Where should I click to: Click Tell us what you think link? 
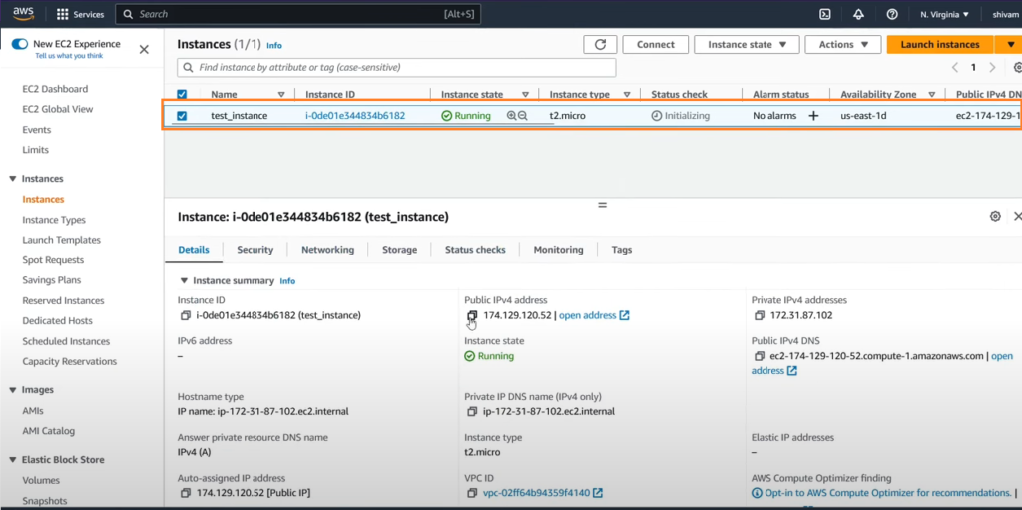(69, 56)
